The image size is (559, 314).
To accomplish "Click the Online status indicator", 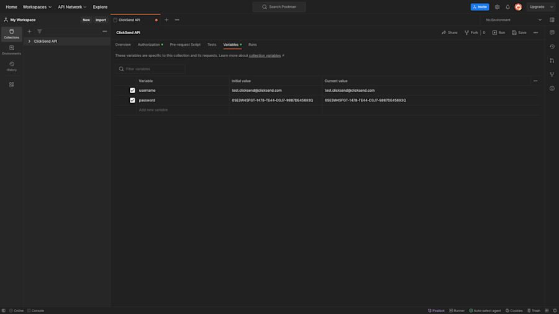I will point(16,310).
